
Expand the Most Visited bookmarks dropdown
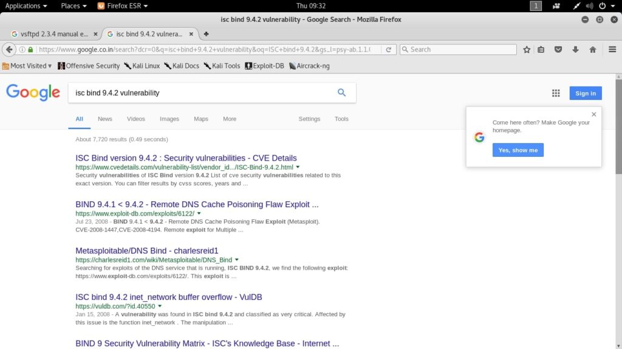(x=27, y=66)
